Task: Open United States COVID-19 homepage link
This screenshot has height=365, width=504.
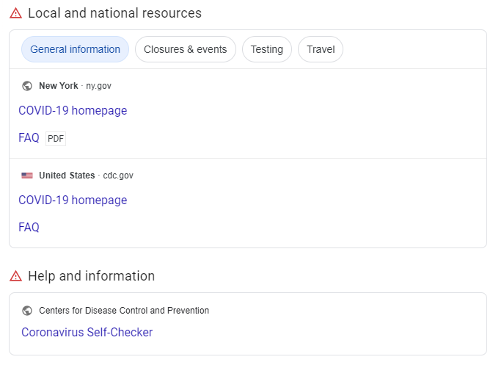Action: (x=73, y=200)
